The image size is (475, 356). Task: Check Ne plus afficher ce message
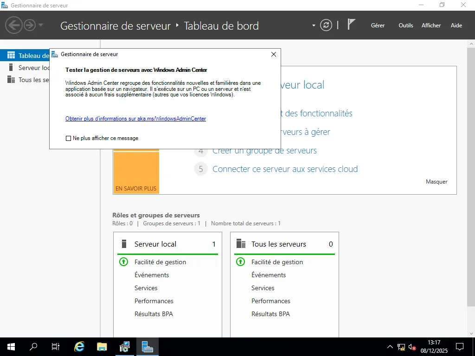click(69, 138)
